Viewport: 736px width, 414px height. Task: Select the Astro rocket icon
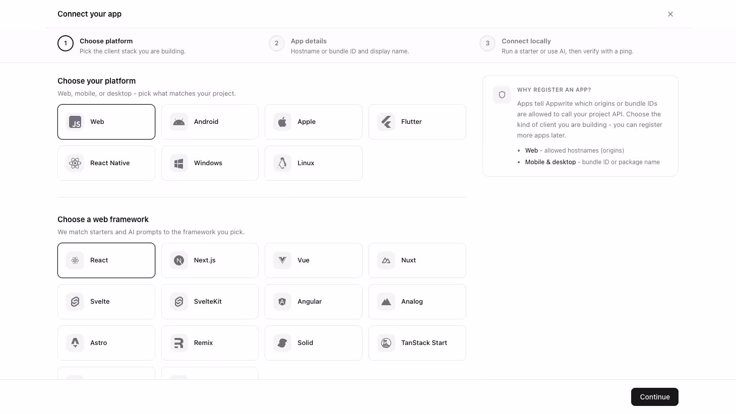[x=75, y=343]
